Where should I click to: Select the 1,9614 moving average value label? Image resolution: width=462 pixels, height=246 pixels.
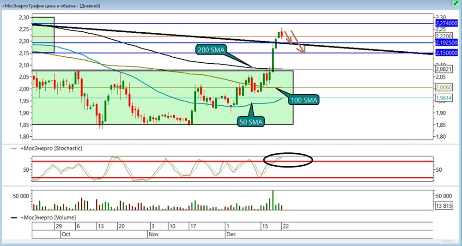[443, 98]
